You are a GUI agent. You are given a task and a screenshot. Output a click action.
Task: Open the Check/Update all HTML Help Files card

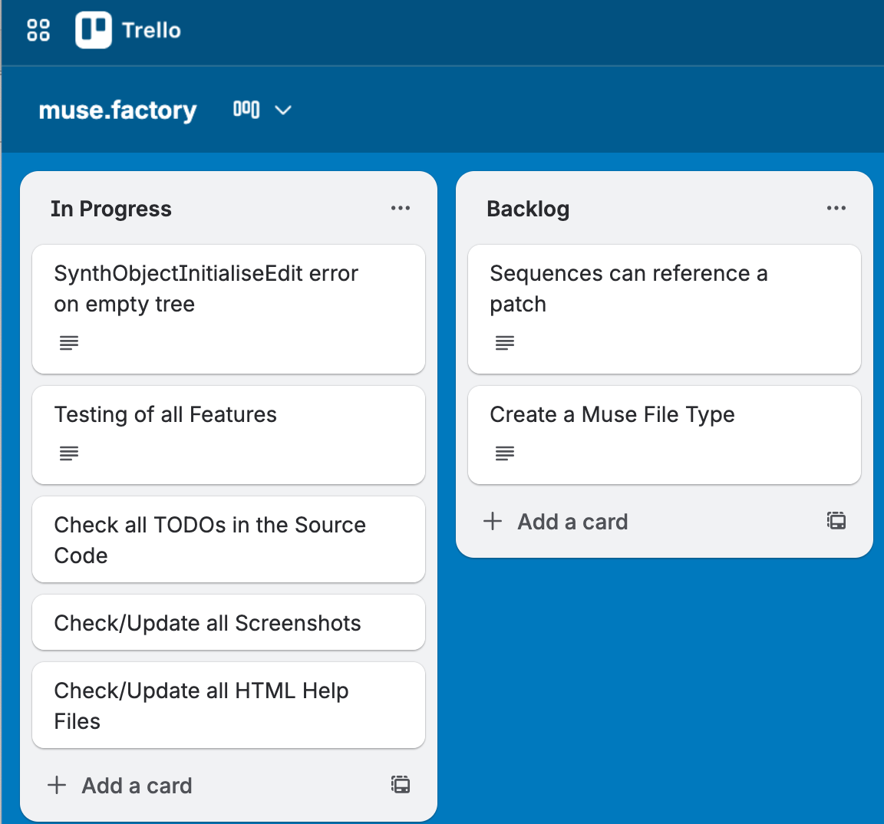click(x=229, y=705)
